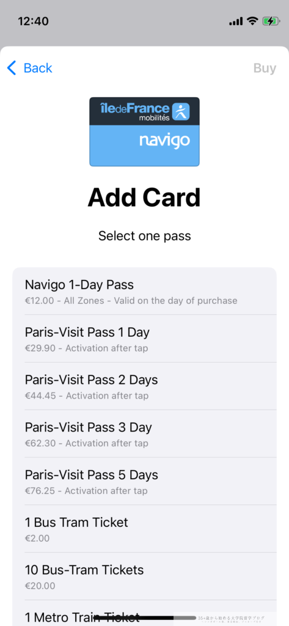The width and height of the screenshot is (289, 626).
Task: Select the Navigo 1-Day Pass
Action: coord(144,291)
